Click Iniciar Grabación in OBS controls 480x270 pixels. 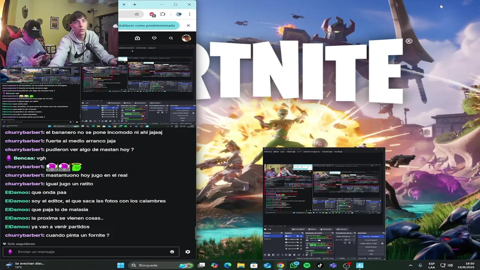pyautogui.click(x=371, y=240)
